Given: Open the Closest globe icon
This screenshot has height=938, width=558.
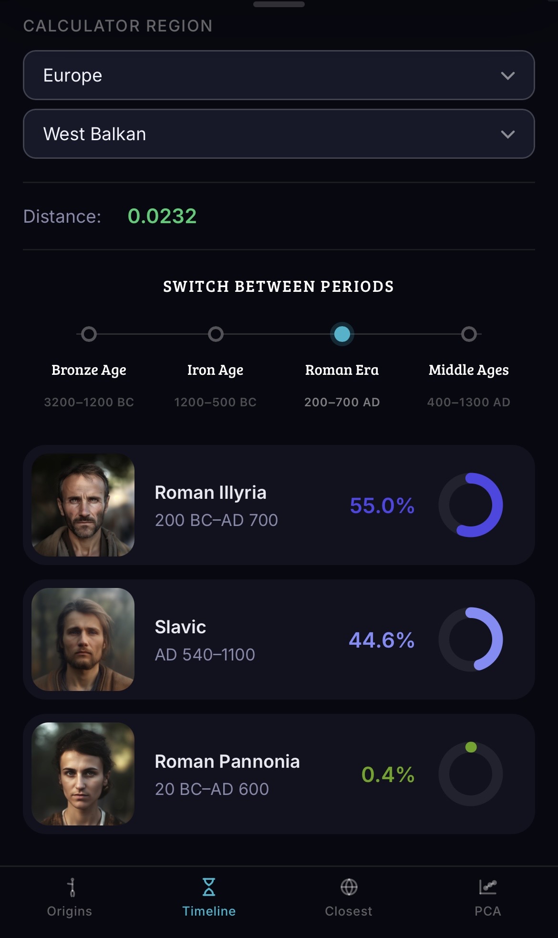Looking at the screenshot, I should [349, 887].
